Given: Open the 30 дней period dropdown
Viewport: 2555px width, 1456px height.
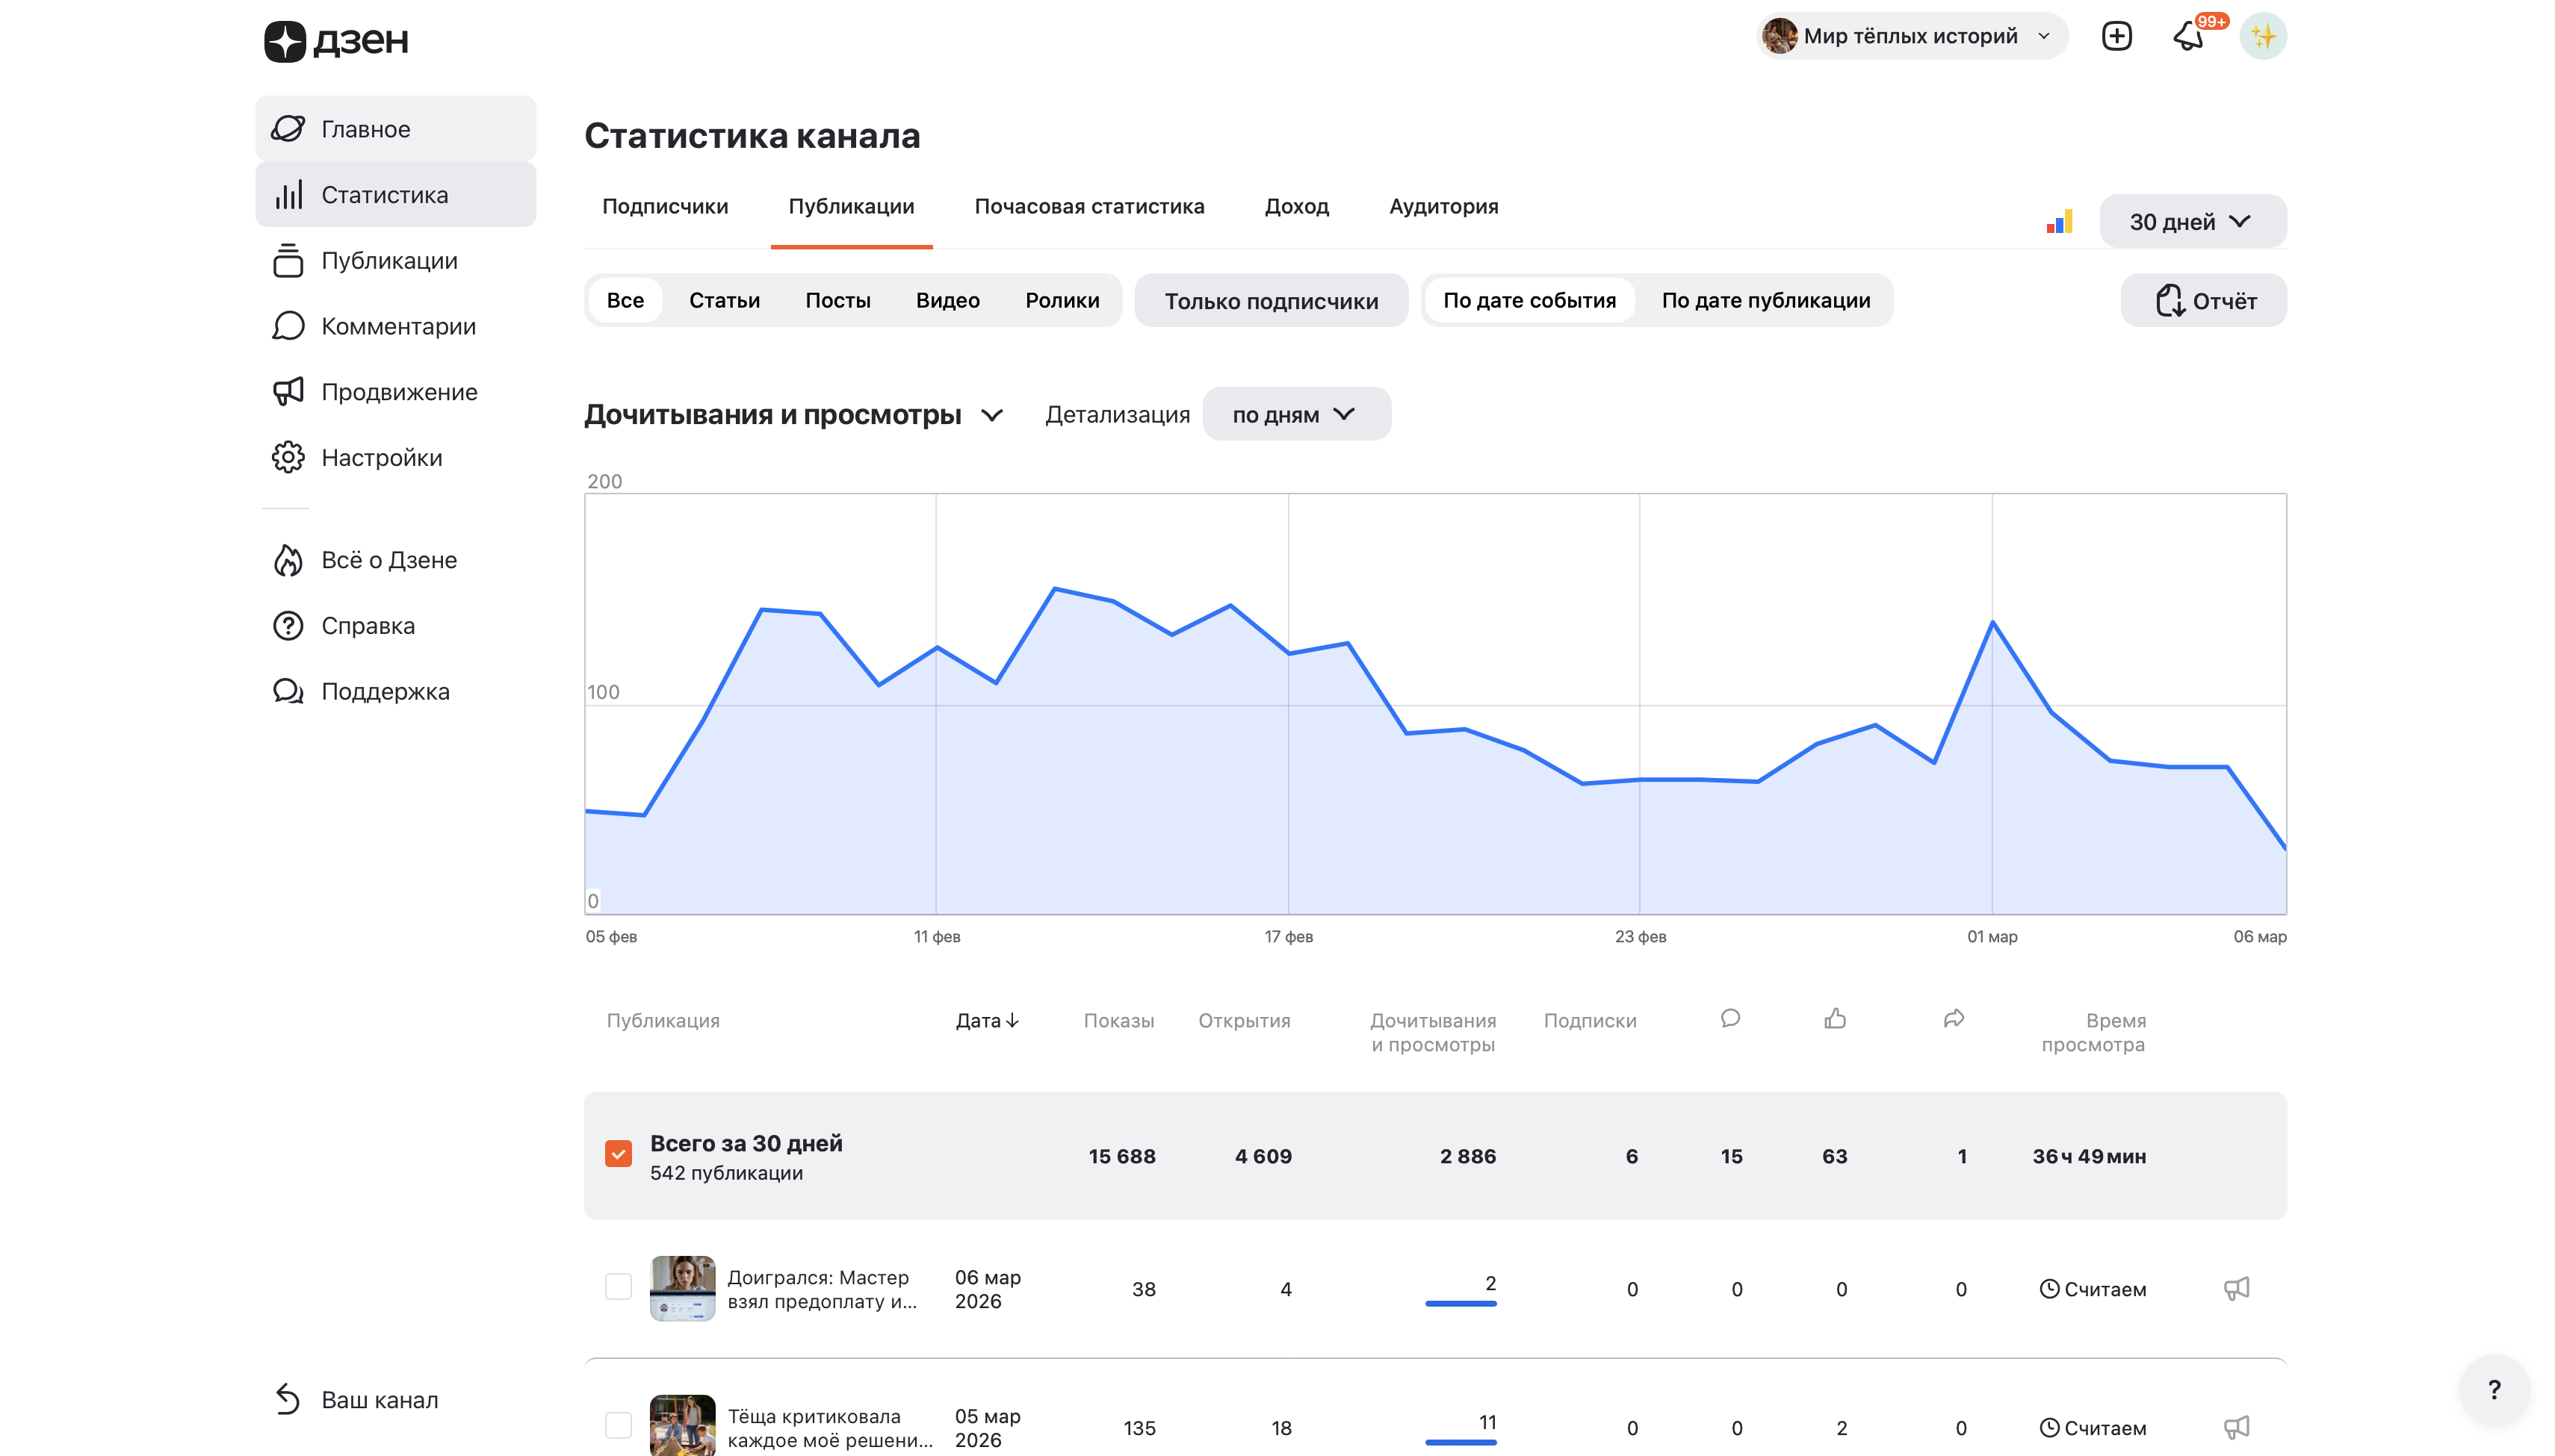Looking at the screenshot, I should (2192, 222).
